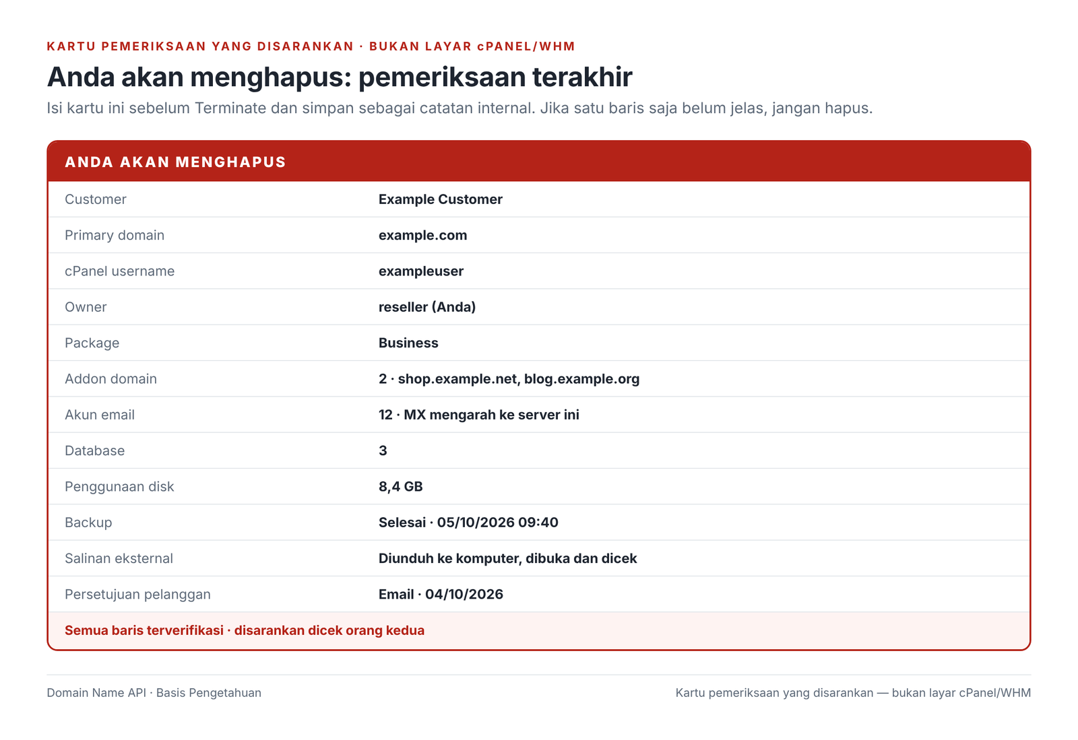Click the 'Customer' row label
This screenshot has width=1078, height=740.
[x=96, y=199]
